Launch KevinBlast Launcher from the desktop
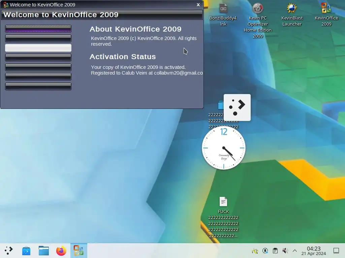 pyautogui.click(x=292, y=14)
